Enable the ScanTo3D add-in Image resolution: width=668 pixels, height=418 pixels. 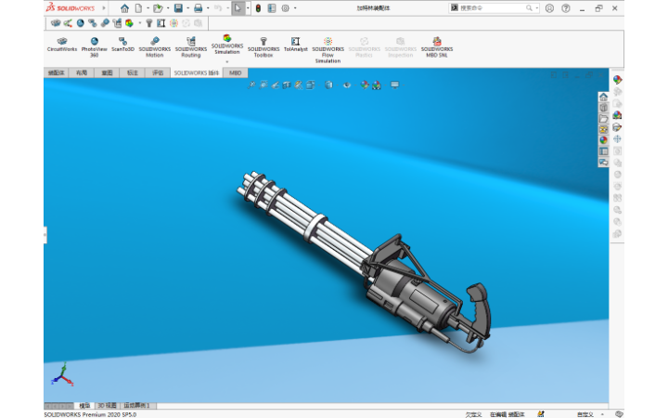[x=122, y=46]
